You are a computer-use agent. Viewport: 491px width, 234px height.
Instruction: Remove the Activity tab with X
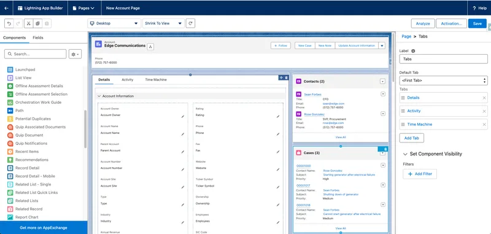click(484, 111)
